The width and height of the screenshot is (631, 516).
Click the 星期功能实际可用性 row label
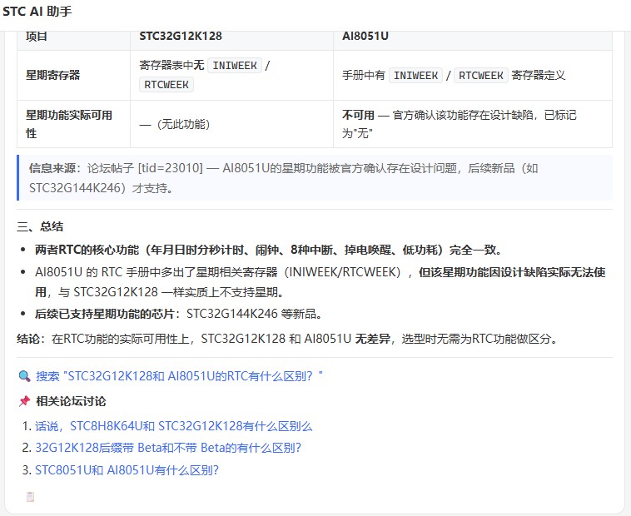[69, 124]
